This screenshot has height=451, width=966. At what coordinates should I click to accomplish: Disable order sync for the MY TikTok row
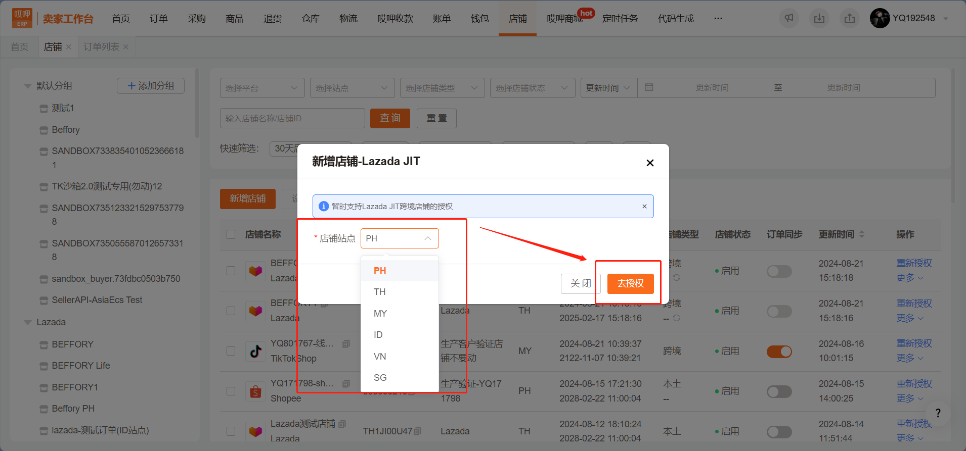tap(779, 352)
